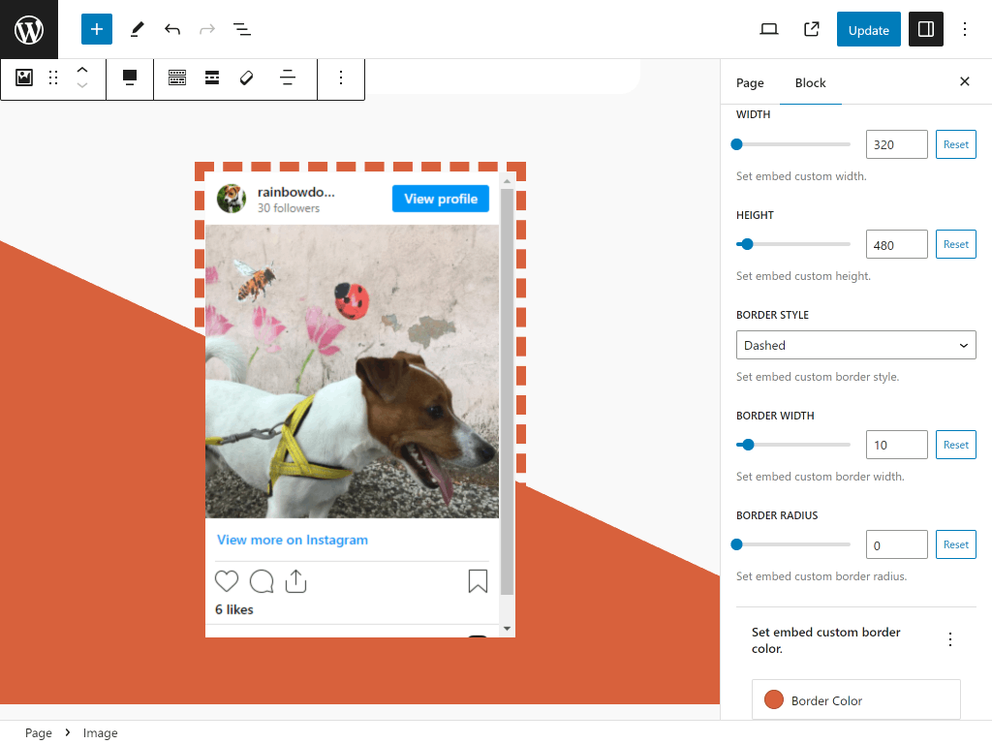Click embed scrollbar up arrow
Screen dimensions: 992x744
click(x=507, y=181)
